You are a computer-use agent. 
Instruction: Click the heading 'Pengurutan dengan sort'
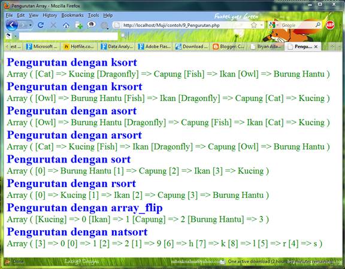(69, 159)
